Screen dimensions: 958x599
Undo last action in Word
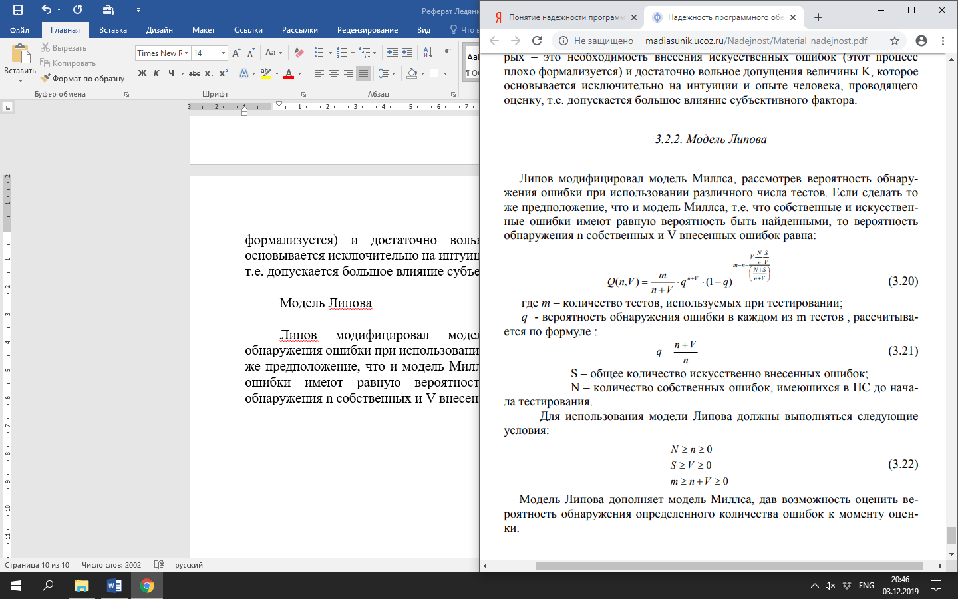pyautogui.click(x=46, y=10)
